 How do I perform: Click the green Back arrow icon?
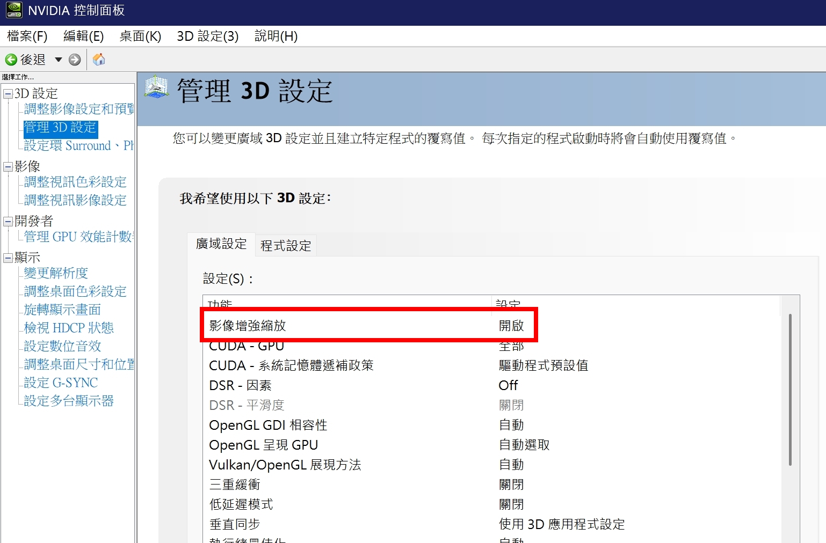click(11, 60)
